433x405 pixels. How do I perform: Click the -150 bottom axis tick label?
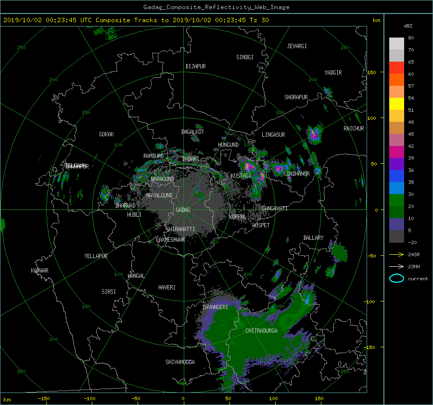(44, 399)
